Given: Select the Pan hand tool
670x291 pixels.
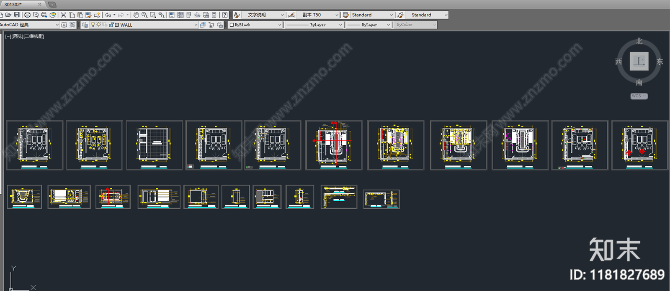Looking at the screenshot, I should [x=136, y=15].
